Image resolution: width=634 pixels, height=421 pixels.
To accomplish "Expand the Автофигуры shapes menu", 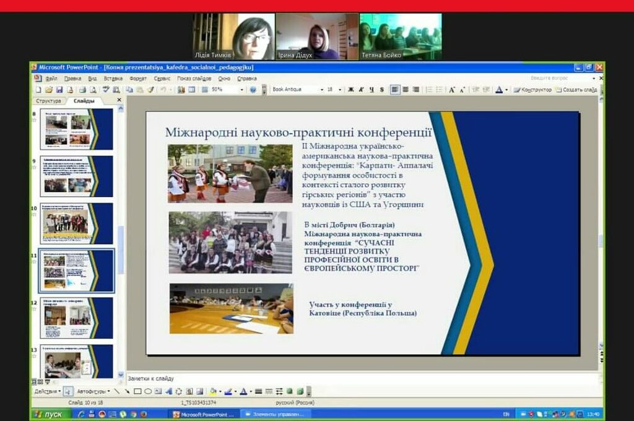I will pyautogui.click(x=93, y=391).
